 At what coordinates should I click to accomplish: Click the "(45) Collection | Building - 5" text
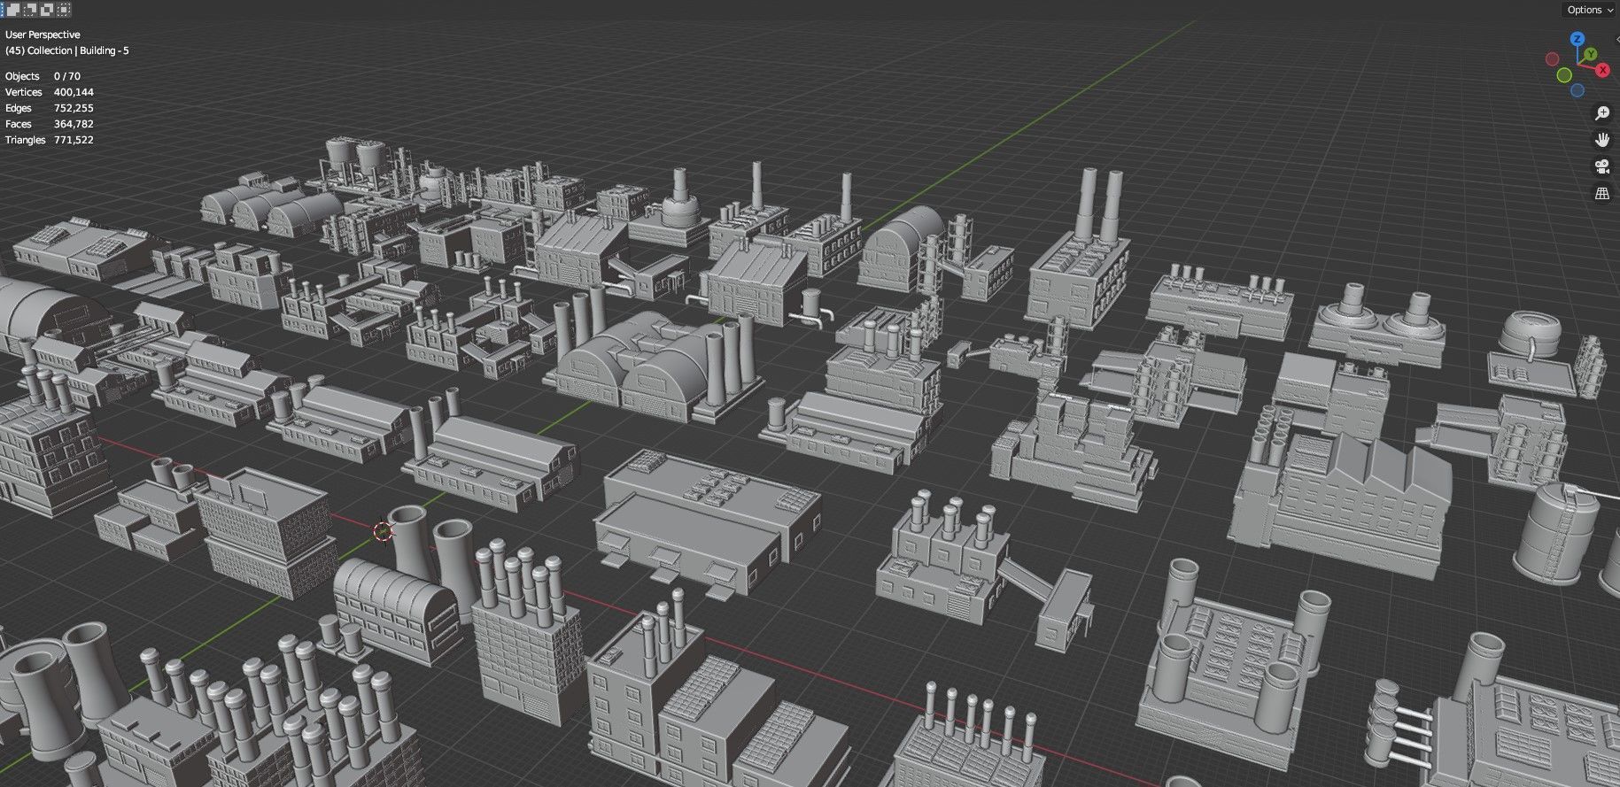tap(67, 50)
